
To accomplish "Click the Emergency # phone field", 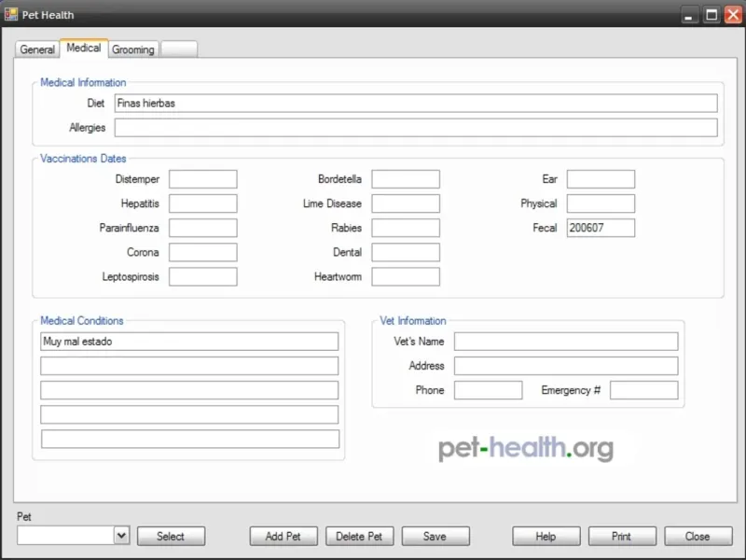I will (x=643, y=390).
